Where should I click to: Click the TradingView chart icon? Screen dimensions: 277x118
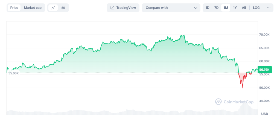coord(112,8)
